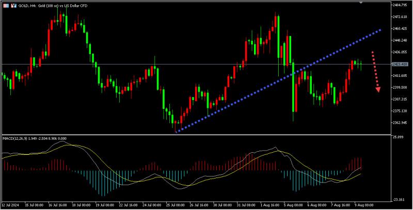Screen dimensions: 413x210
Task: Click price axis label 2460.425
Action: coord(400,28)
